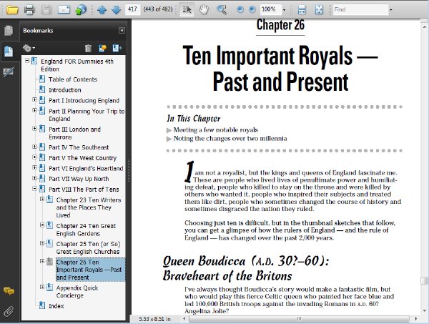429x324 pixels.
Task: Click the Queen Boudicca section heading
Action: (246, 268)
